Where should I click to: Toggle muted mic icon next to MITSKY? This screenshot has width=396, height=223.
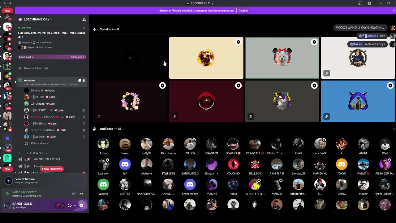(84, 110)
